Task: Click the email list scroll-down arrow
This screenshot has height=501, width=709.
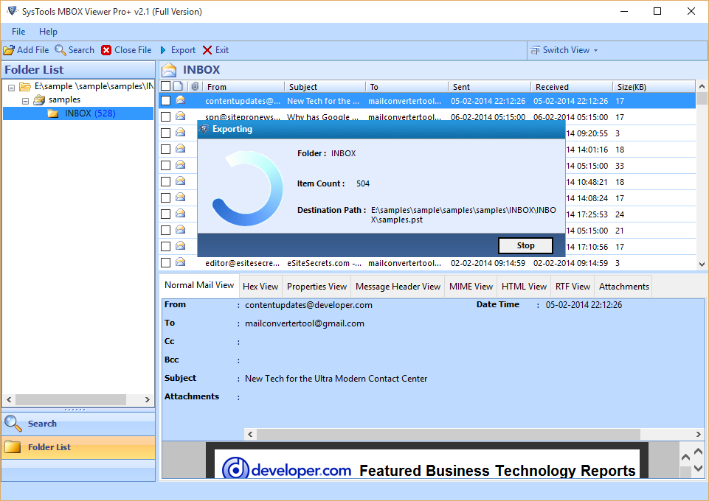Action: (x=702, y=264)
